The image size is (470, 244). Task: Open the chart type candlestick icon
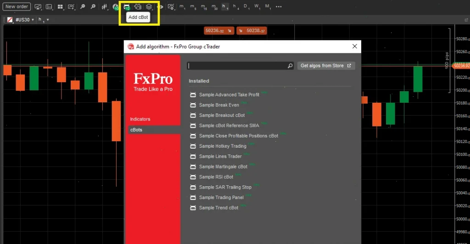[x=105, y=6]
